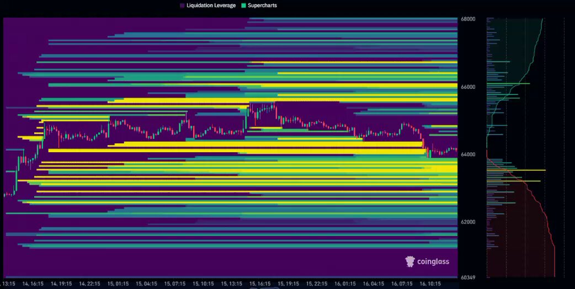This screenshot has width=575, height=289.
Task: Click the 16, 01:15 time axis label
Action: (345, 284)
